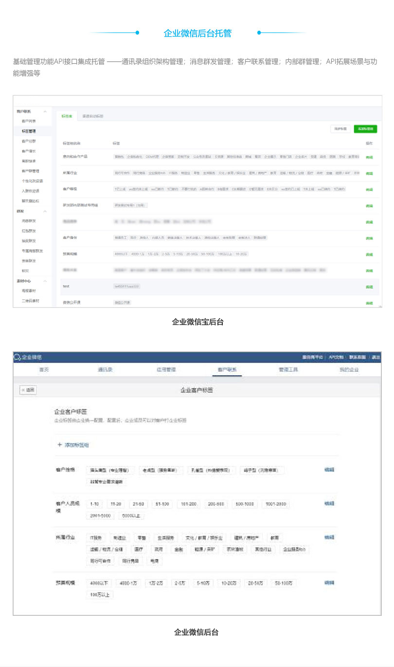Viewport: 394px width, 667px height.
Task: Select the 100万以上 budget tag
Action: tap(100, 594)
